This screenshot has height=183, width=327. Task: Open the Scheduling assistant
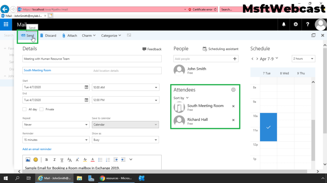pyautogui.click(x=220, y=49)
